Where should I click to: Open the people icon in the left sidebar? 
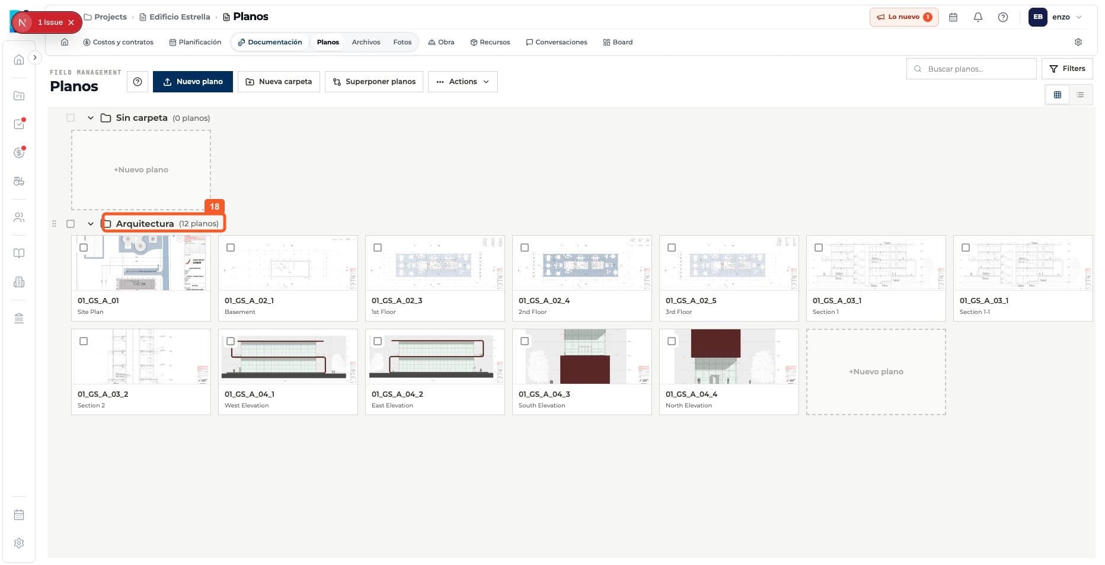tap(19, 217)
